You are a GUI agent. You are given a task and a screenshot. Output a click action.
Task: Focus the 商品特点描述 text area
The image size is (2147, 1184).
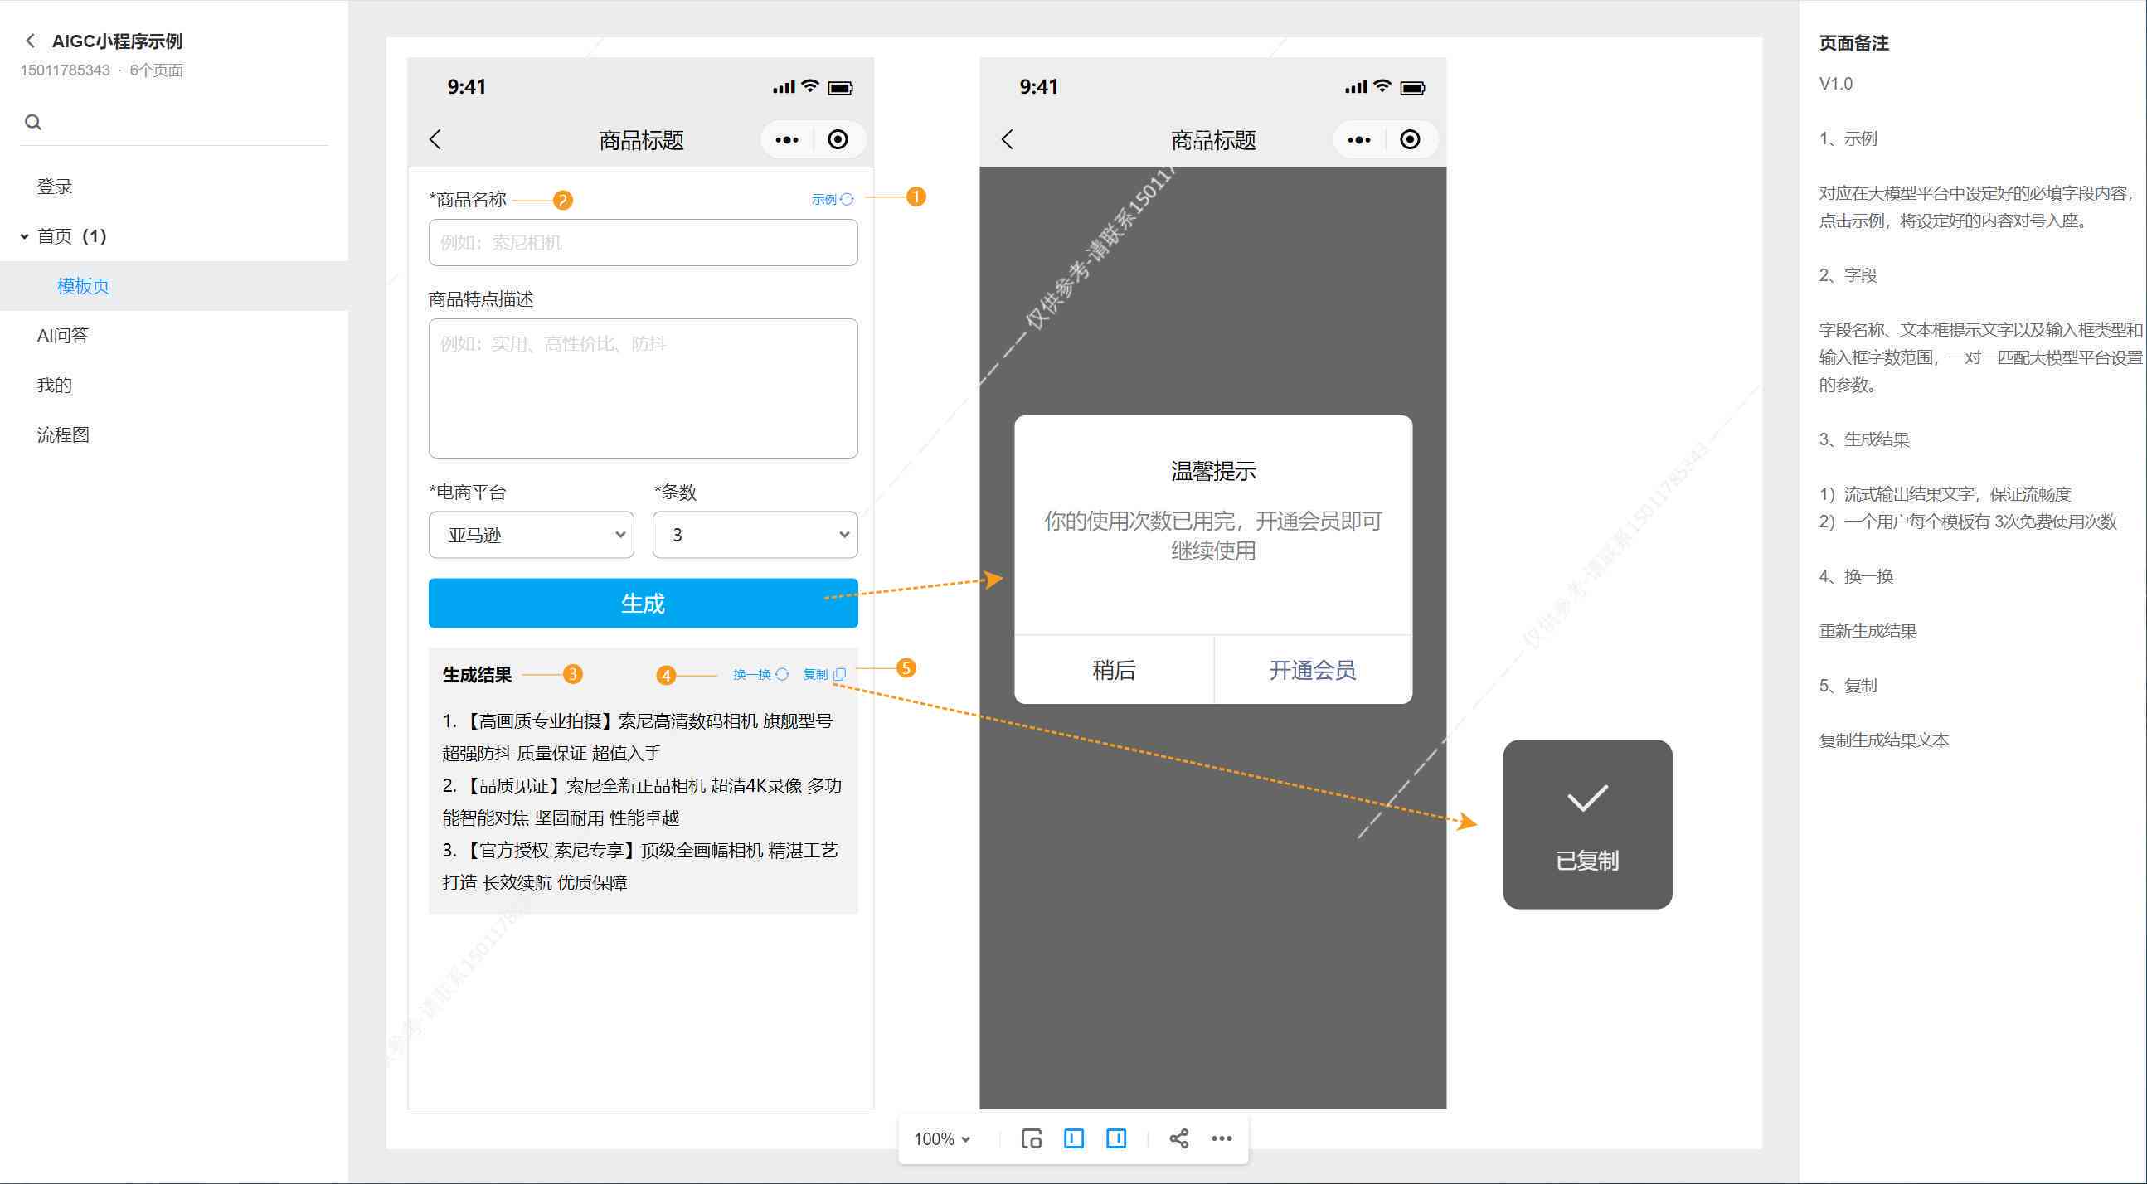(x=643, y=388)
